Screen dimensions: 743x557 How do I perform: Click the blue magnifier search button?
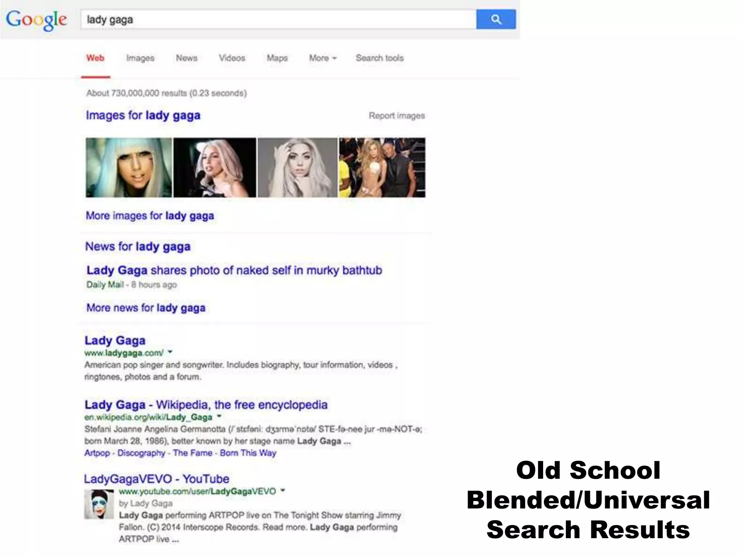496,19
